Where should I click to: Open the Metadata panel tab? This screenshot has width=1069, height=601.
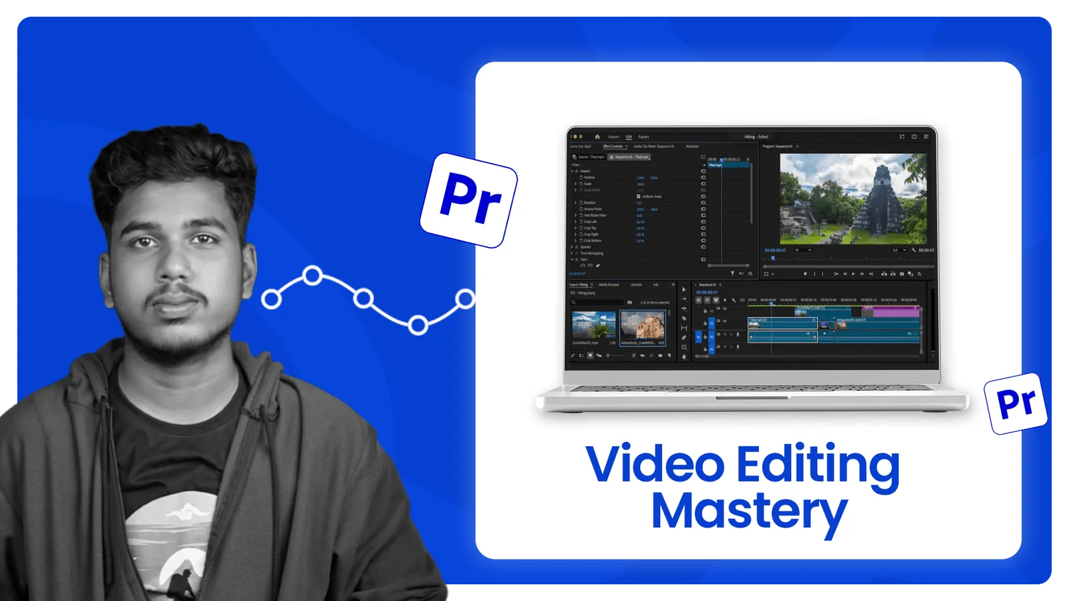click(x=692, y=146)
